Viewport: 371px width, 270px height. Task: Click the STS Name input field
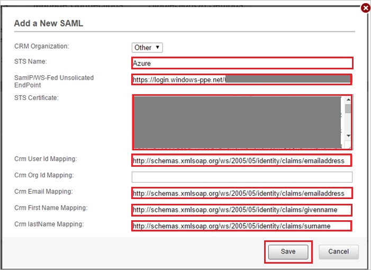click(x=242, y=63)
